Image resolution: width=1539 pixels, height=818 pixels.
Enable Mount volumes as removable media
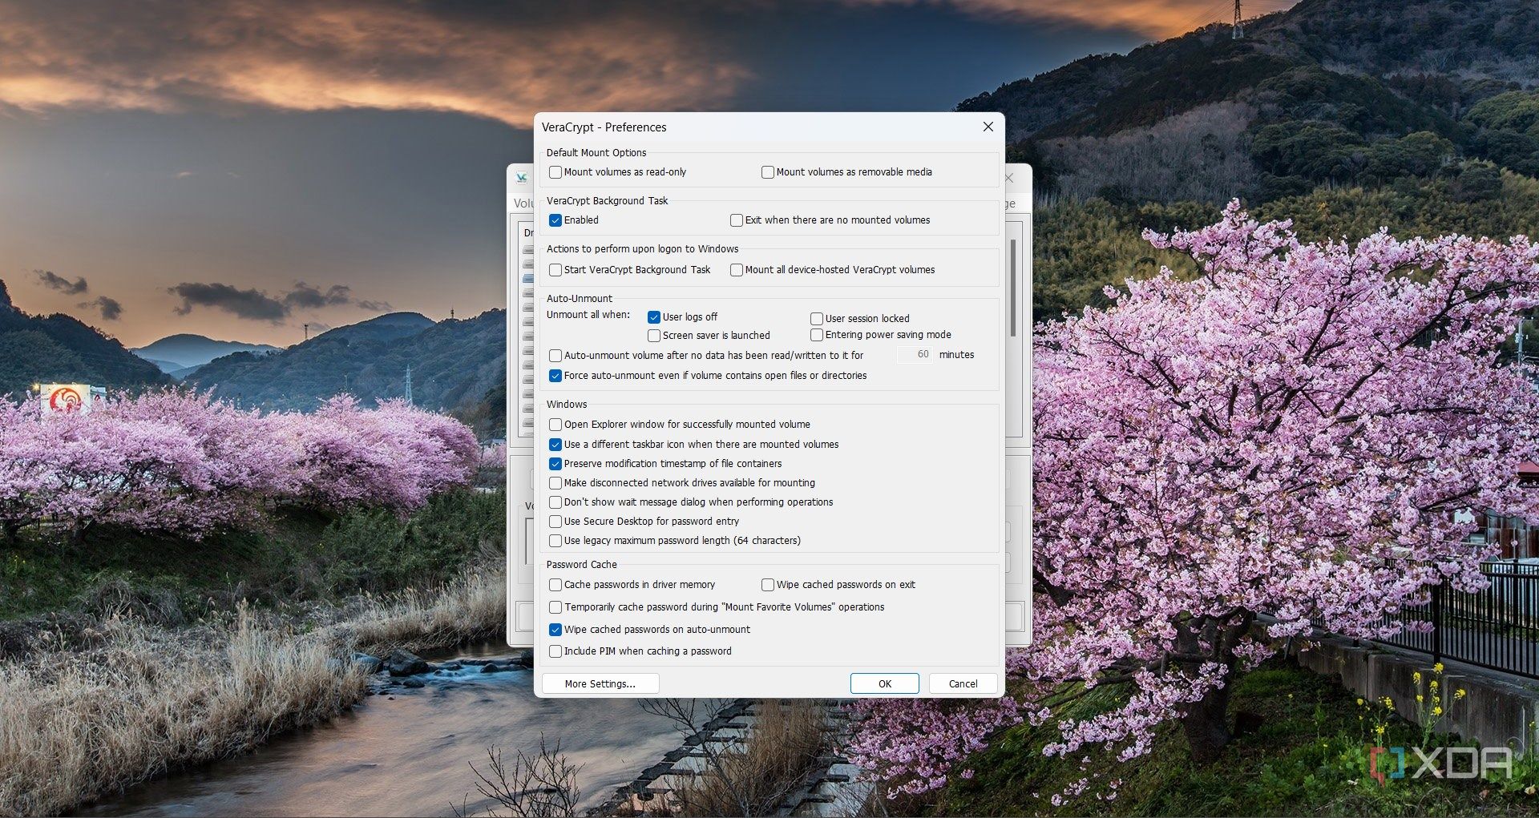(767, 171)
